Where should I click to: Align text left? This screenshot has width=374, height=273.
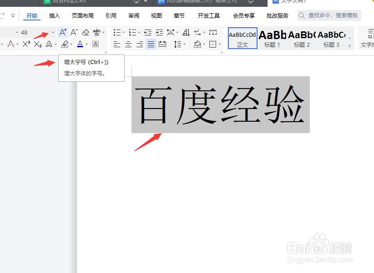point(116,45)
